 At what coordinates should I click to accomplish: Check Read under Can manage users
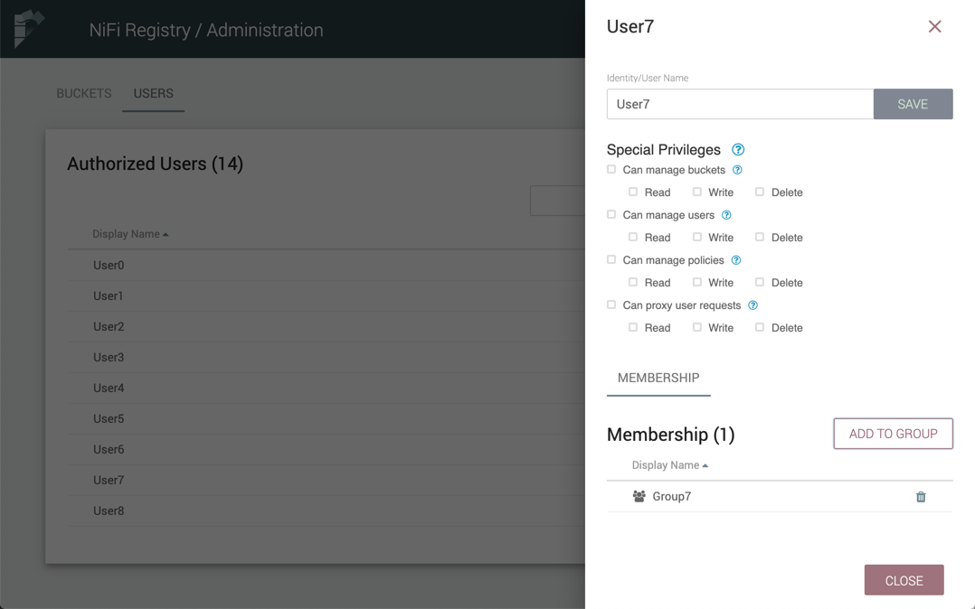[x=633, y=237]
